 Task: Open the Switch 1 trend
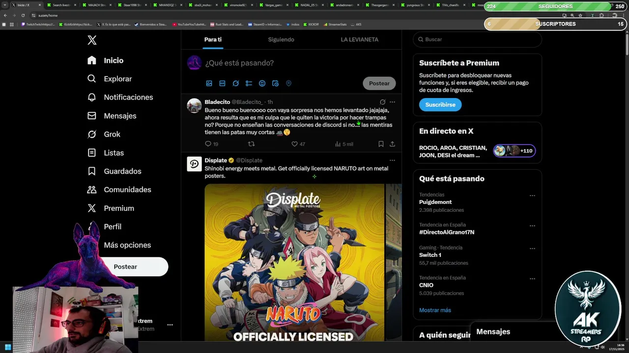(x=430, y=255)
